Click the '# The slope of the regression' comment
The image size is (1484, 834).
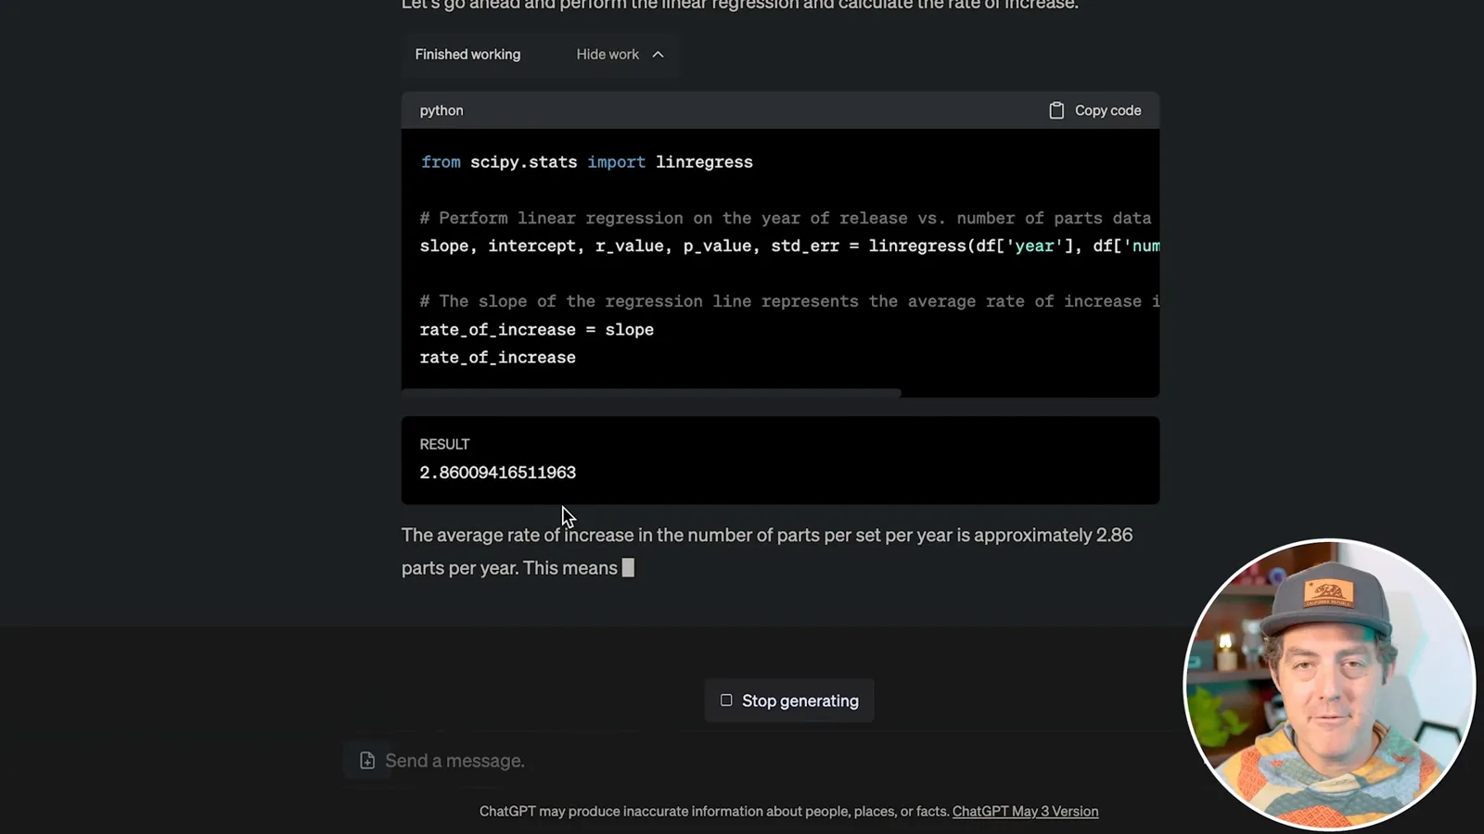tap(789, 302)
